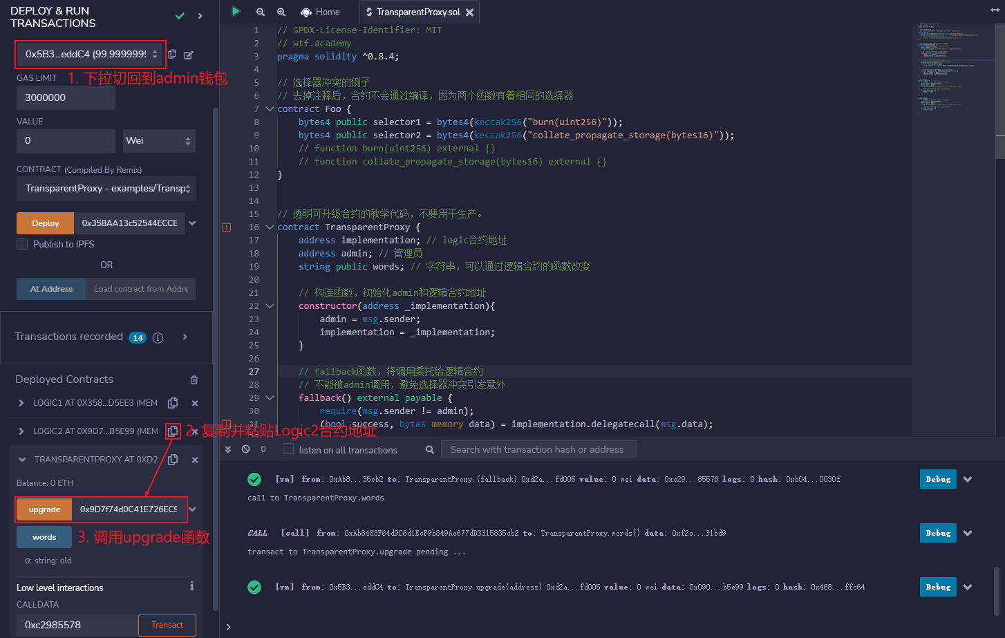Click the transaction hash search field
The image size is (1005, 638).
pyautogui.click(x=538, y=449)
